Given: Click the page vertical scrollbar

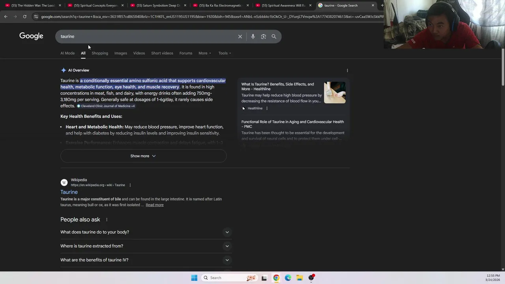Looking at the screenshot, I should coord(503,67).
